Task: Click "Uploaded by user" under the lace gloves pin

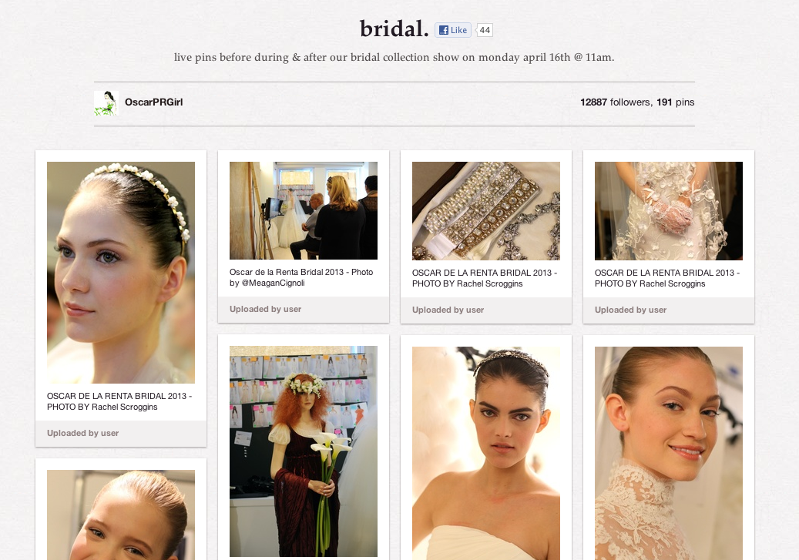Action: (x=631, y=310)
